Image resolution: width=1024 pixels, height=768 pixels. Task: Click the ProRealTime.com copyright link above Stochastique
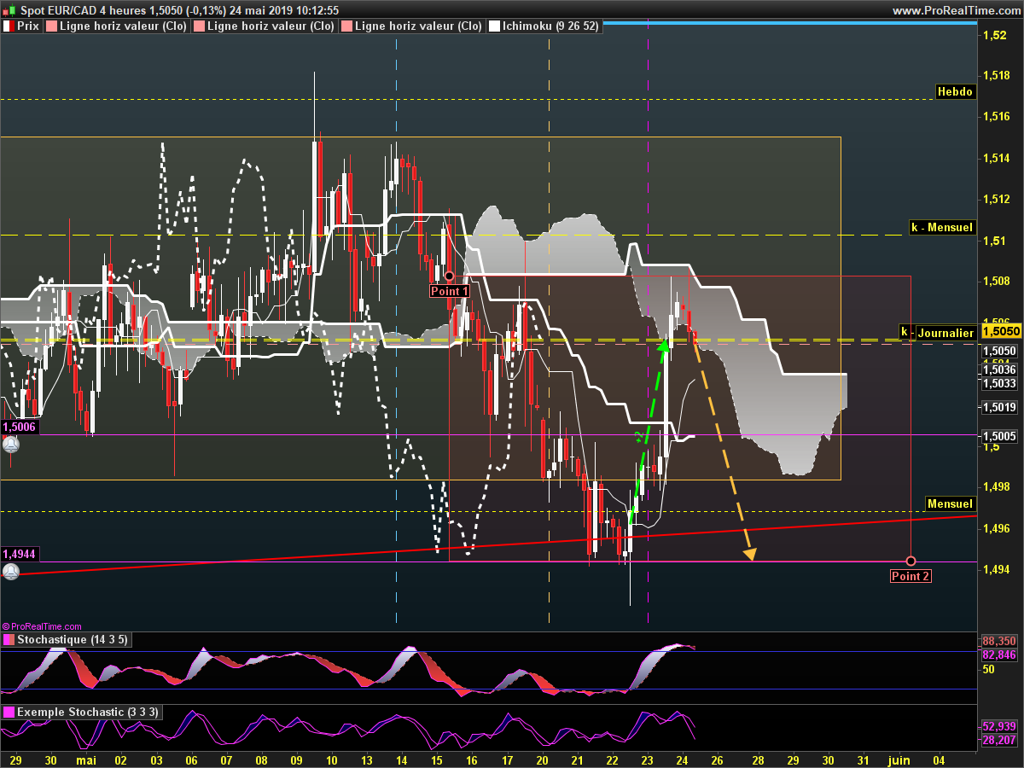42,626
